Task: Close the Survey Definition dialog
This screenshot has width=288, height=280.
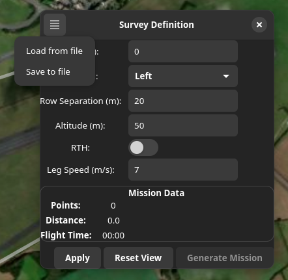Action: pos(259,25)
